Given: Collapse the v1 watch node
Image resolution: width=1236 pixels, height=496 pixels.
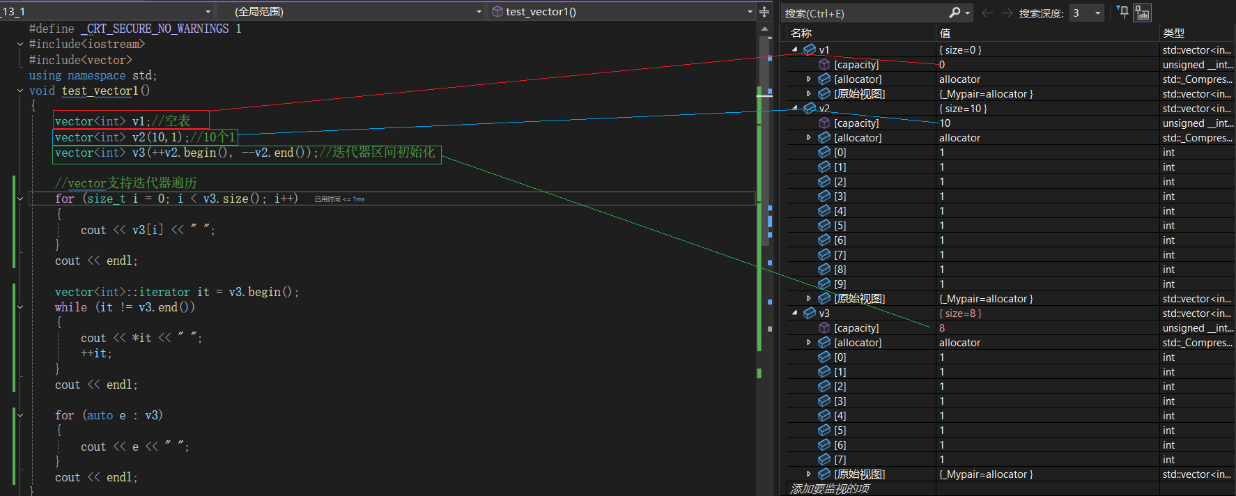Looking at the screenshot, I should 794,49.
